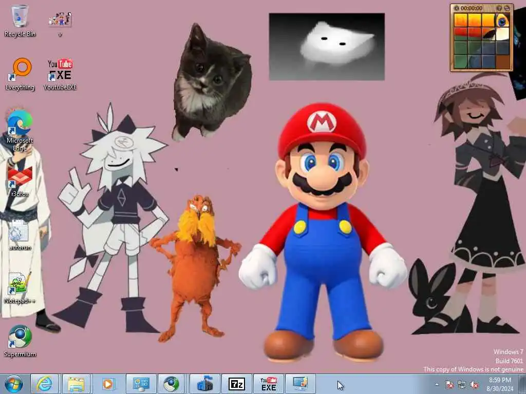This screenshot has height=394, width=526.
Task: Open the Control Panel taskbar button
Action: pos(141,384)
